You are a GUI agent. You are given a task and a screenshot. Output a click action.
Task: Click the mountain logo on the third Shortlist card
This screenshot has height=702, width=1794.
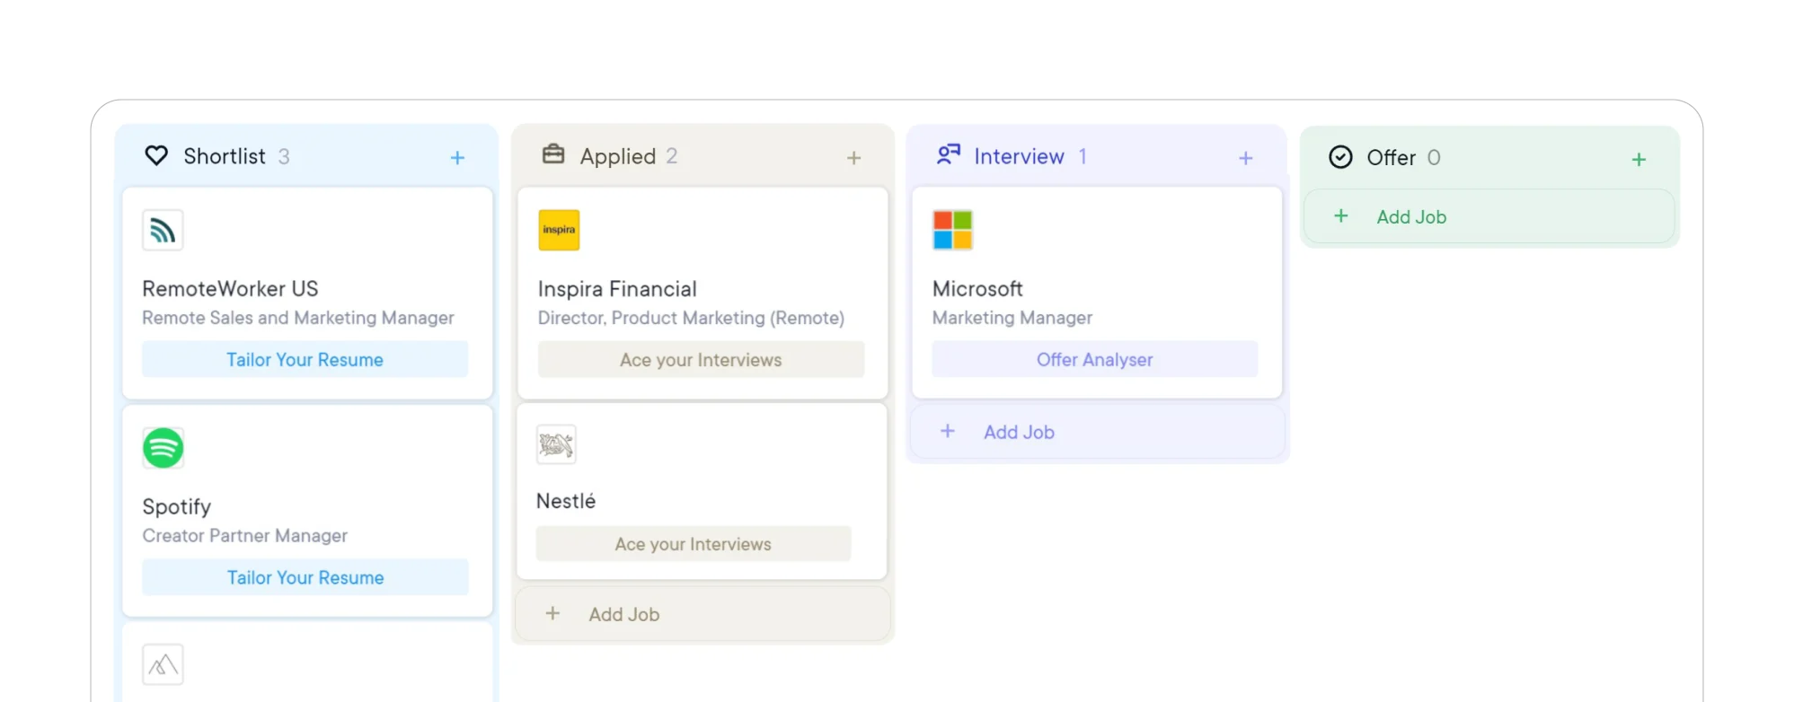coord(163,665)
